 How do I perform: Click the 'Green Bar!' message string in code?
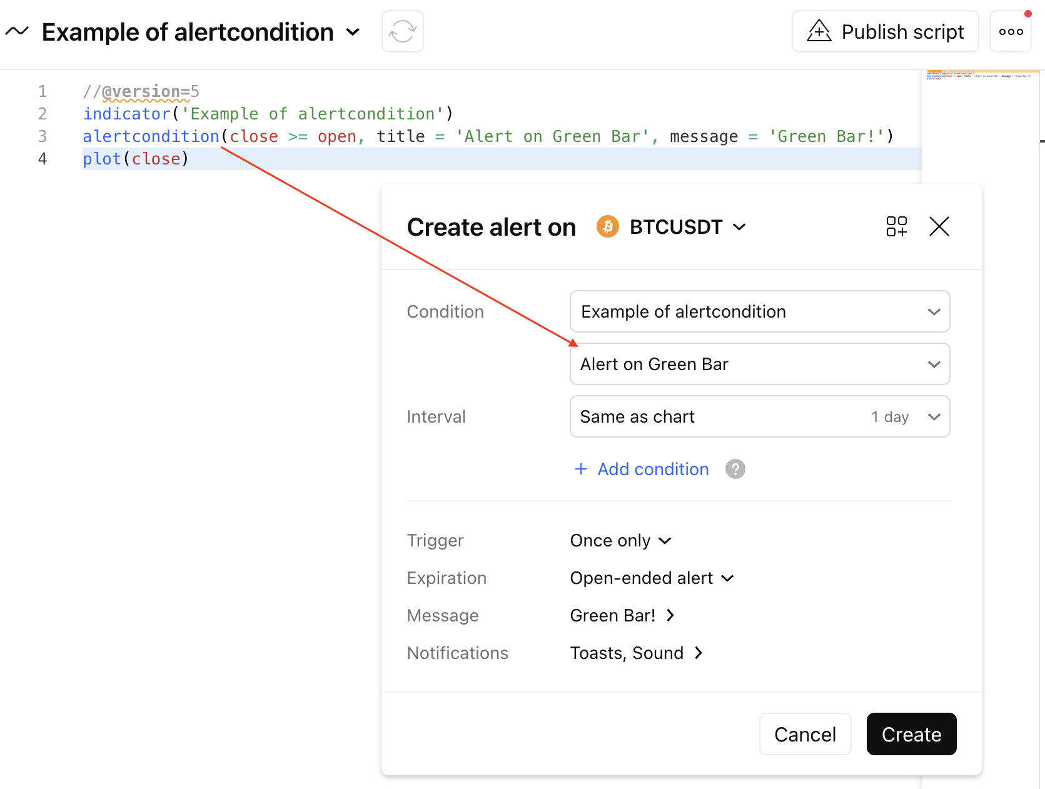tap(827, 136)
